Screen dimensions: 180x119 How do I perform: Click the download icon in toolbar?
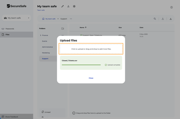click(x=171, y=19)
